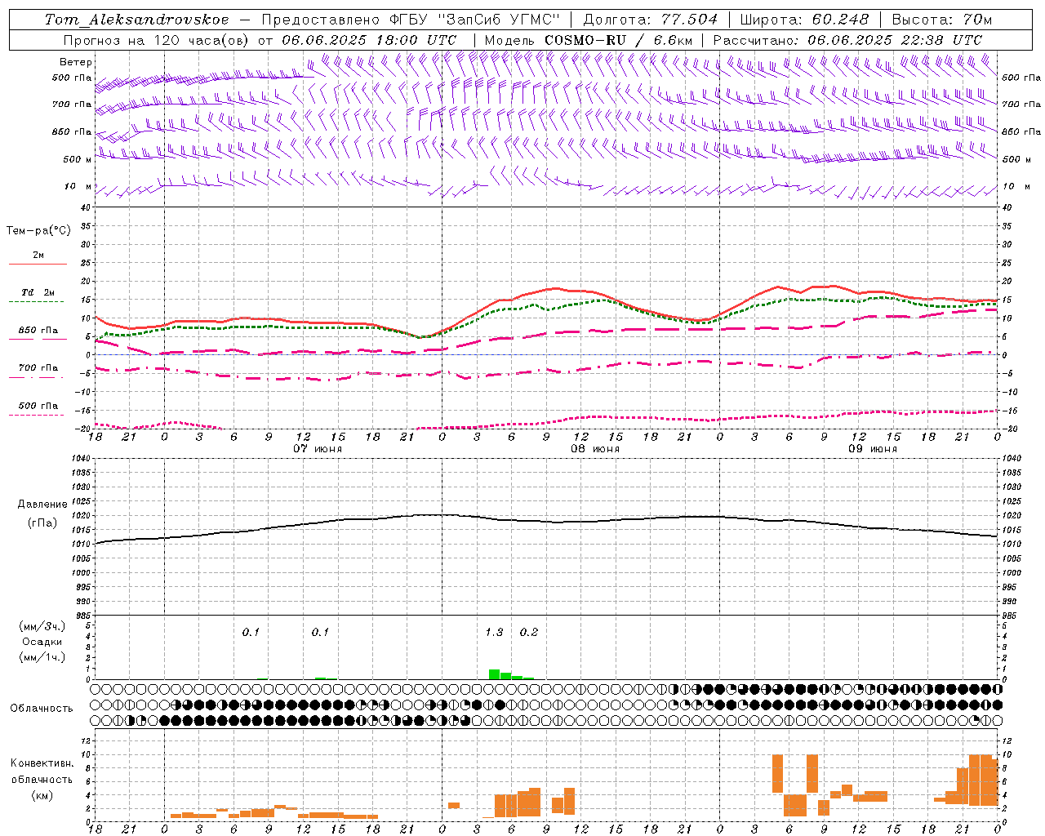Viewport: 1045px width, 836px height.
Task: Click the 07 июня date label
Action: coord(318,449)
